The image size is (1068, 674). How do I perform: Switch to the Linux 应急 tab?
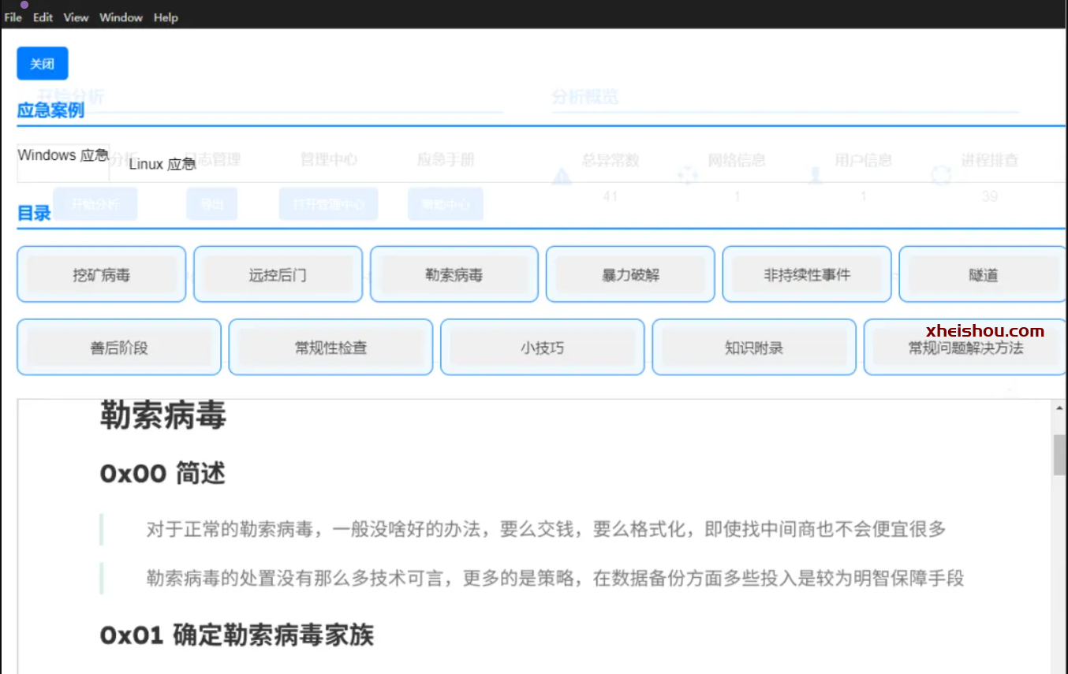coord(162,165)
